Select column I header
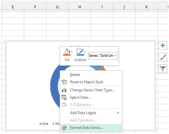The width and height of the screenshot is (169, 134). point(102,7)
